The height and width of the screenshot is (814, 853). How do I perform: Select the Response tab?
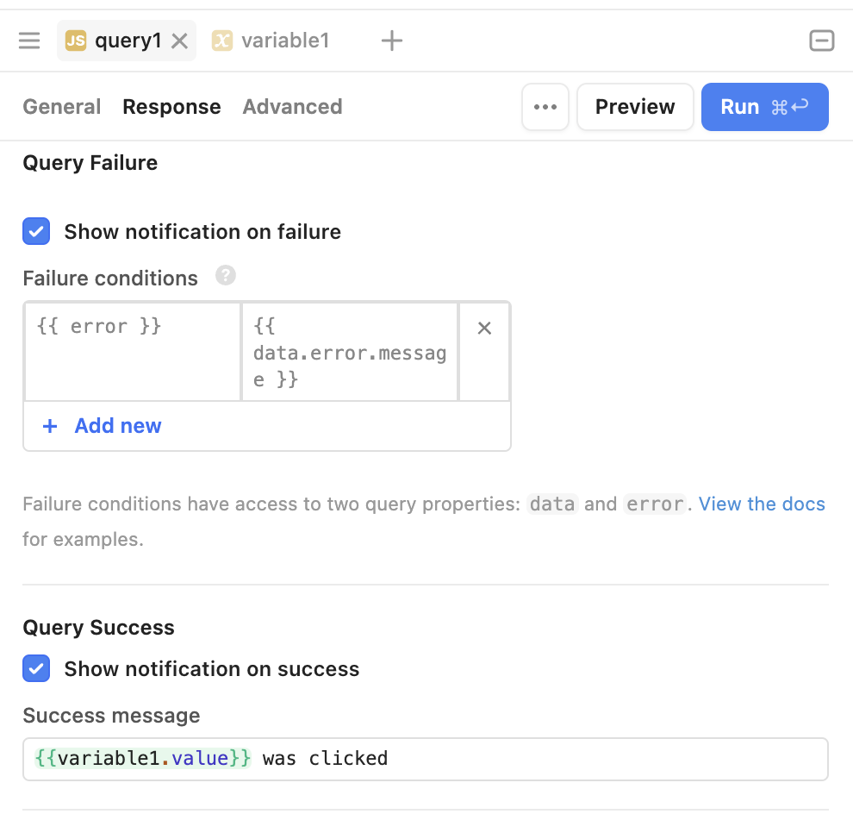(x=171, y=107)
